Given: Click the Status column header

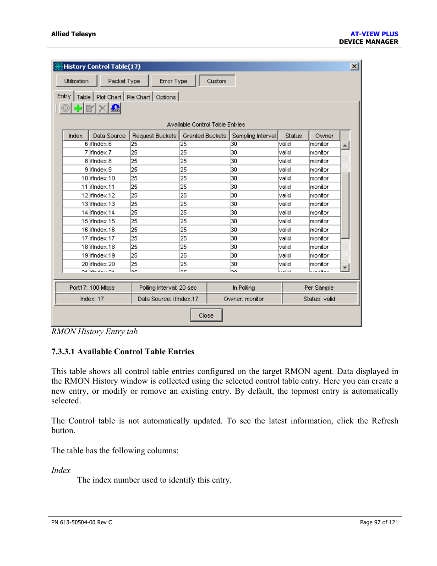Looking at the screenshot, I should pos(294,136).
